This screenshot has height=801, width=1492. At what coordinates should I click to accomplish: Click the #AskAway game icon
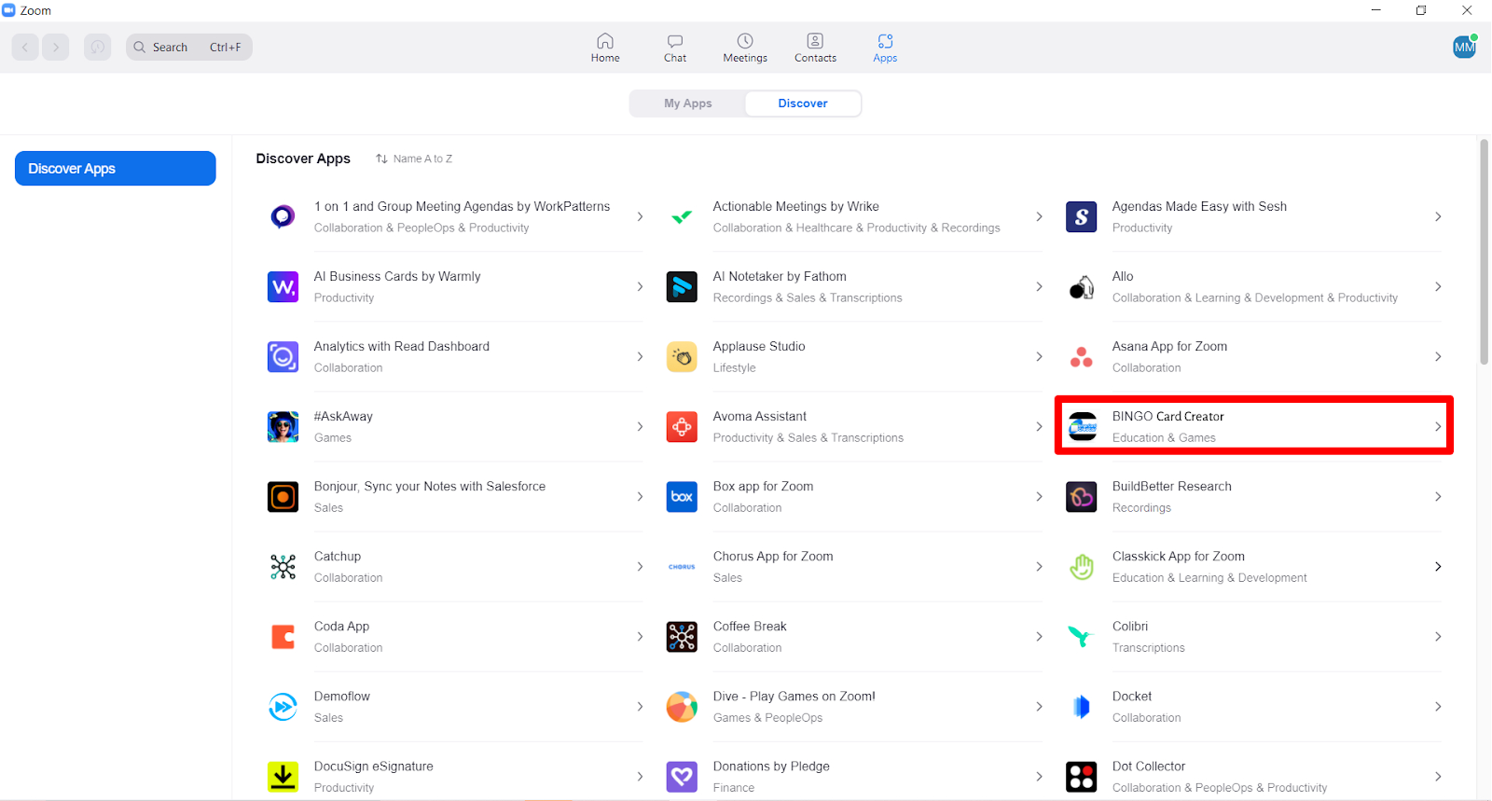click(x=283, y=427)
